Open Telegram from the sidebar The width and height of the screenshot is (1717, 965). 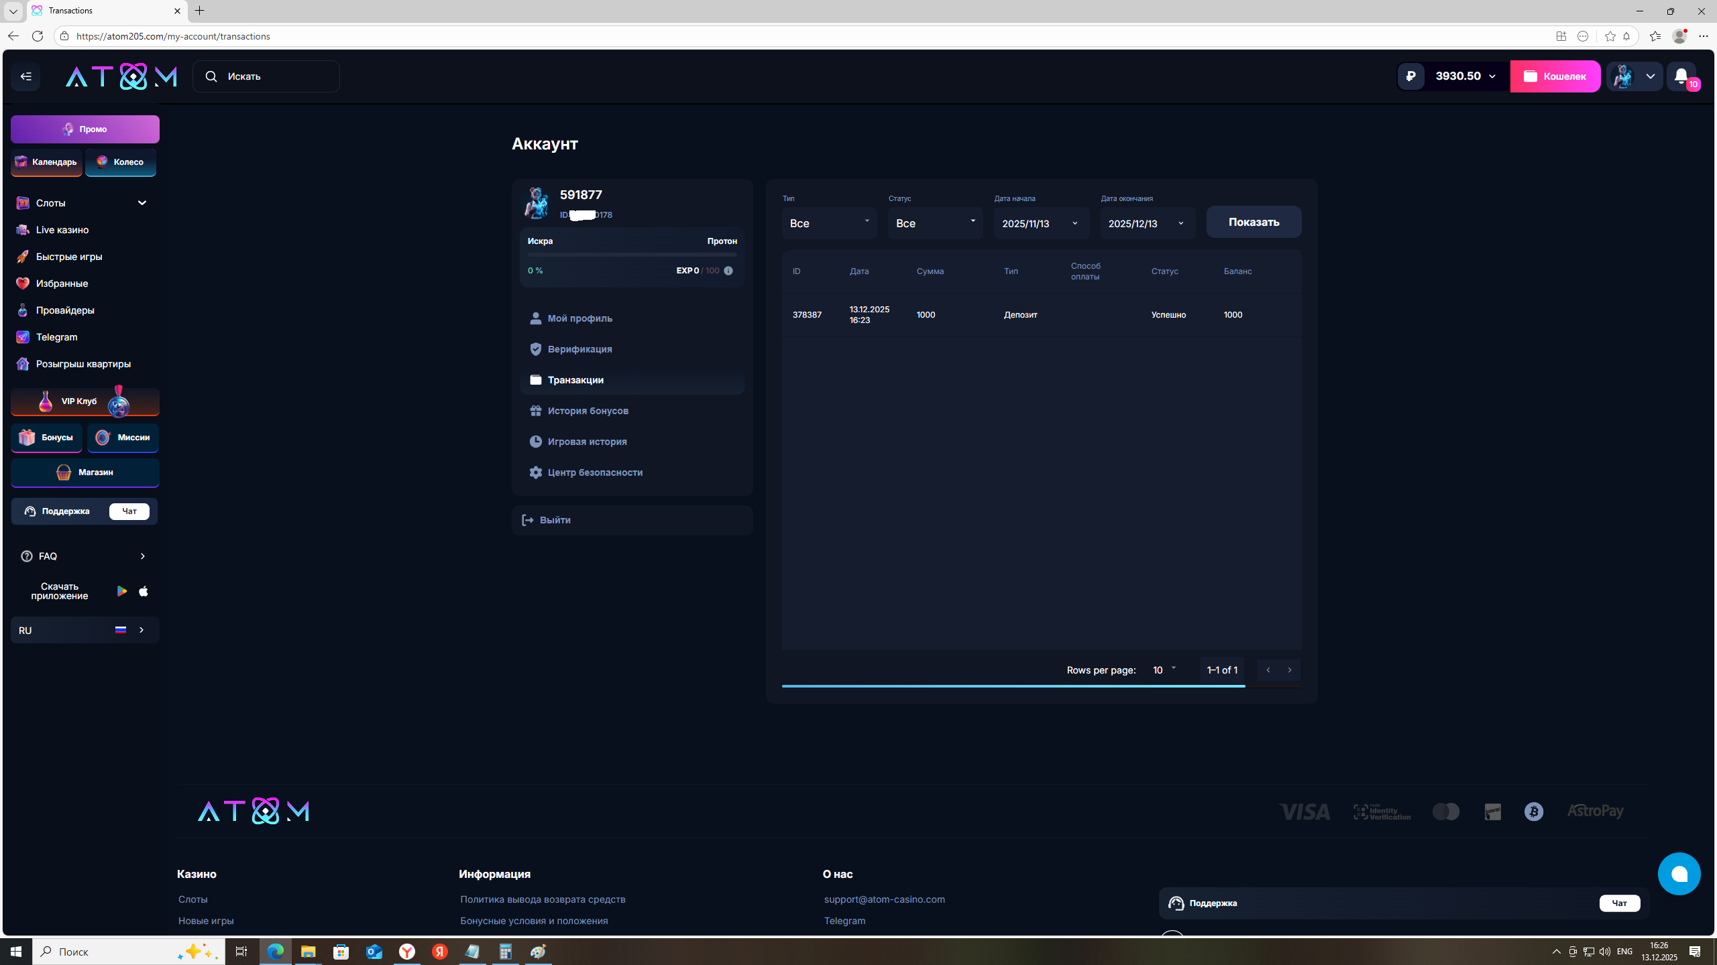(56, 337)
